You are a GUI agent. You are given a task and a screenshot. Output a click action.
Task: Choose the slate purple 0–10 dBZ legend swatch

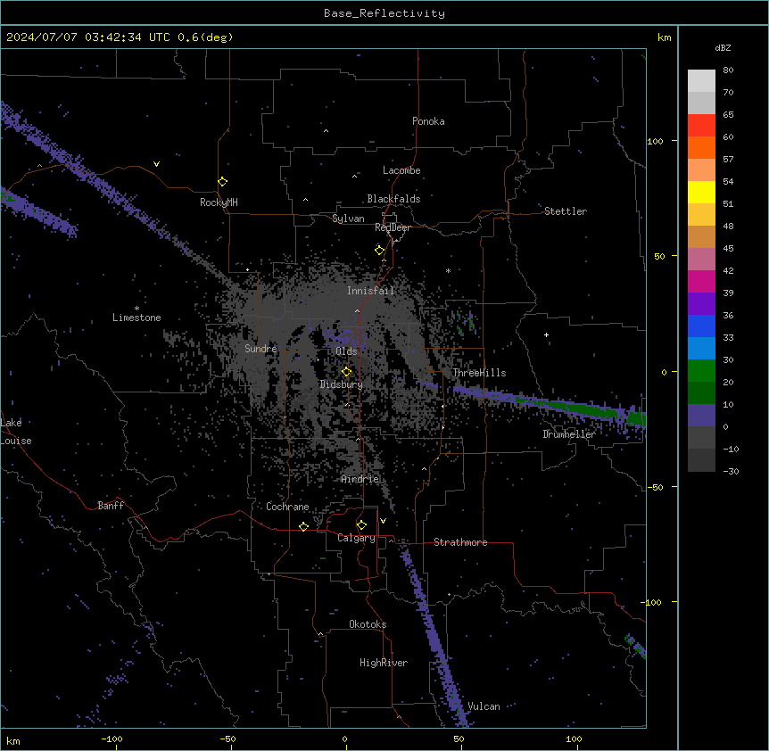[701, 416]
